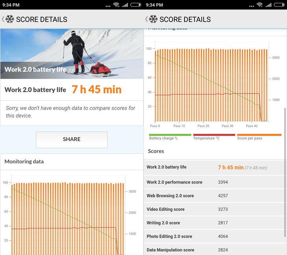287x255 pixels.
Task: Tap the SCORE DETAILS title on left screen
Action: click(x=42, y=19)
